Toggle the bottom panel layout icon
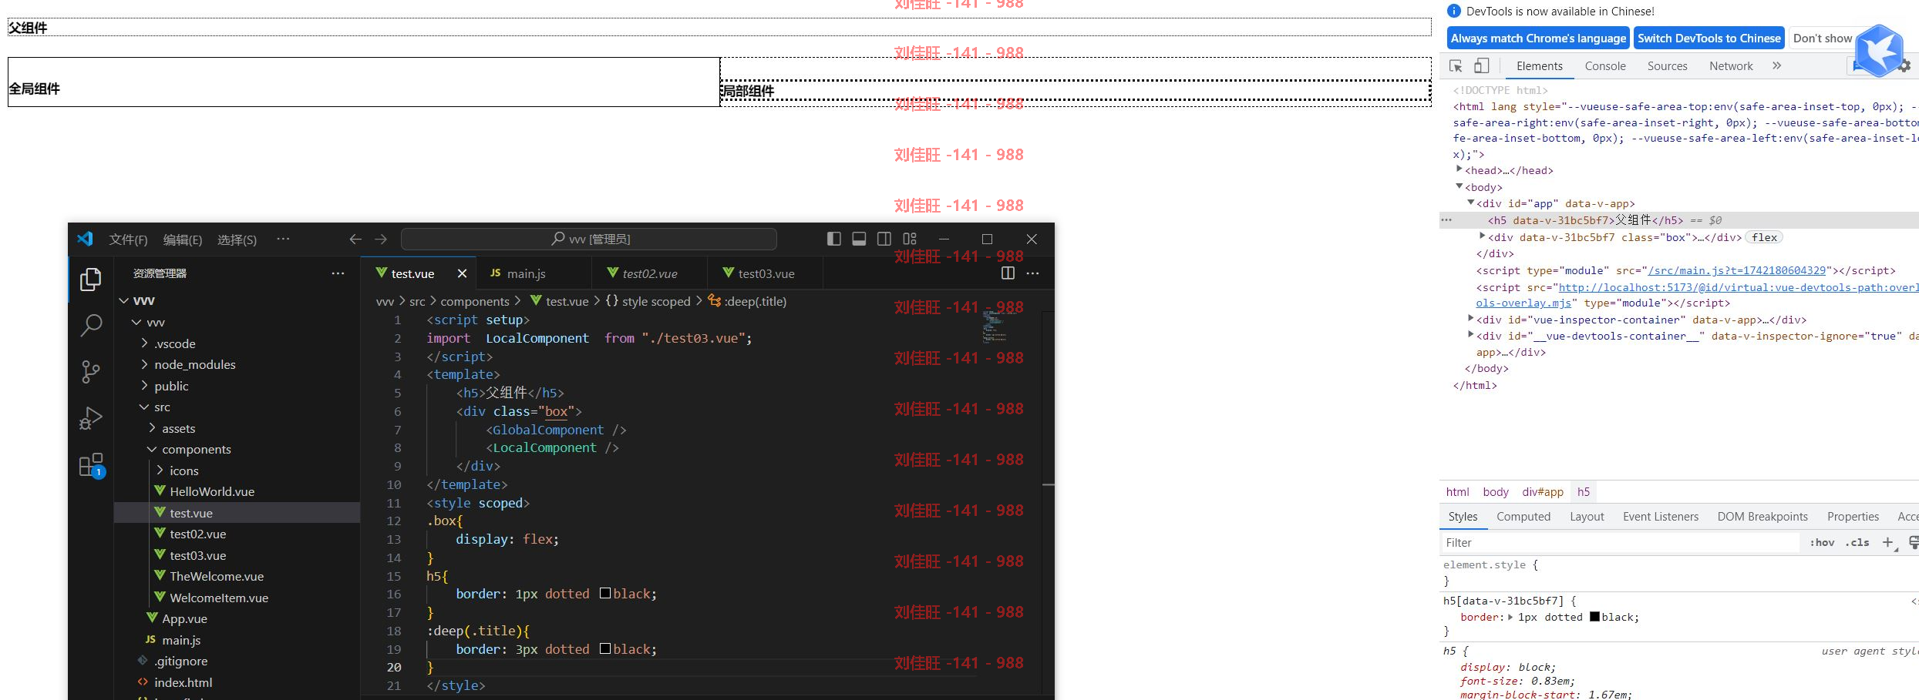The width and height of the screenshot is (1919, 700). pyautogui.click(x=859, y=239)
